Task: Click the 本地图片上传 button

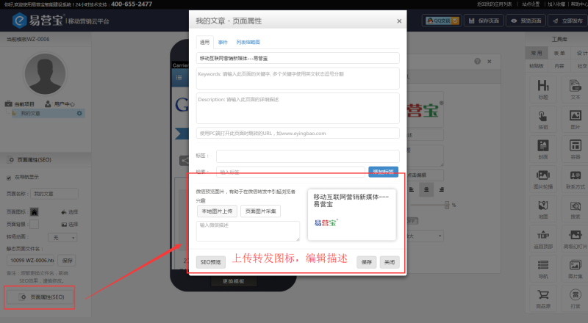Action: pos(217,211)
